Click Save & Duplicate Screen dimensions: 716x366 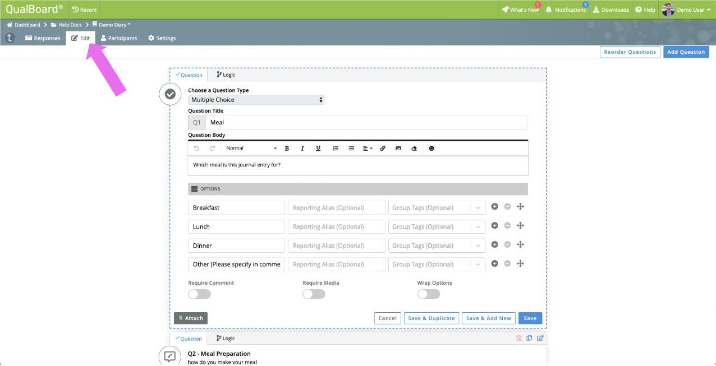[432, 318]
